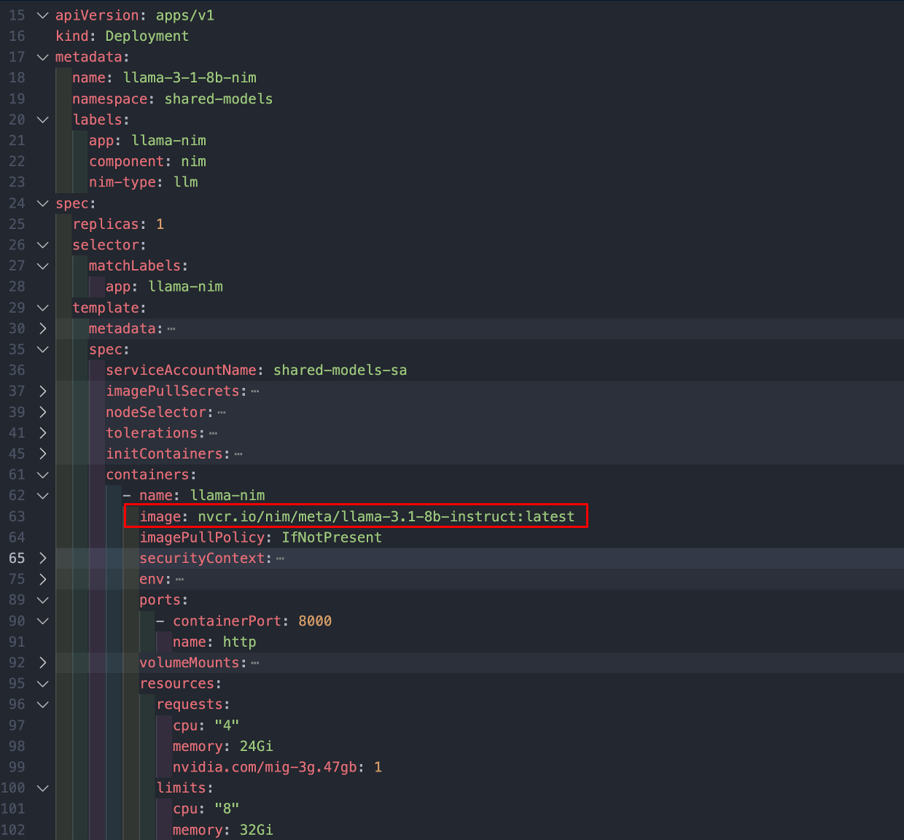Collapse the containers block at line 61
904x840 pixels.
(43, 475)
